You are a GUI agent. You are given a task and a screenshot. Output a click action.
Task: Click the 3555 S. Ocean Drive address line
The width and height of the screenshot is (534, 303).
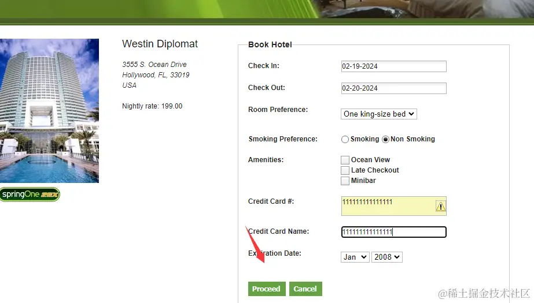pyautogui.click(x=154, y=65)
